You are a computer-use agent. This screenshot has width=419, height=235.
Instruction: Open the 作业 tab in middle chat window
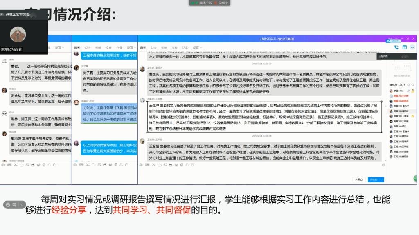point(119,47)
